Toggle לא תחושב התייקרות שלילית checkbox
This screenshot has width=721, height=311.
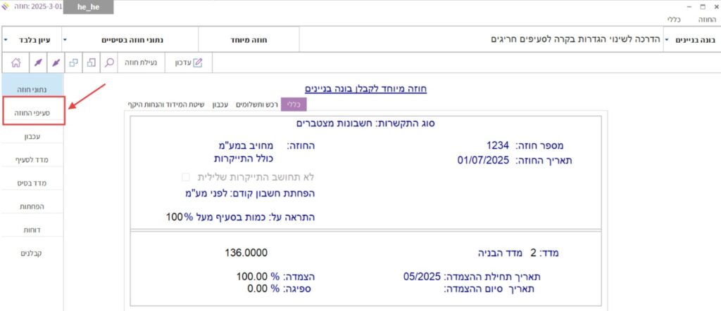(186, 177)
